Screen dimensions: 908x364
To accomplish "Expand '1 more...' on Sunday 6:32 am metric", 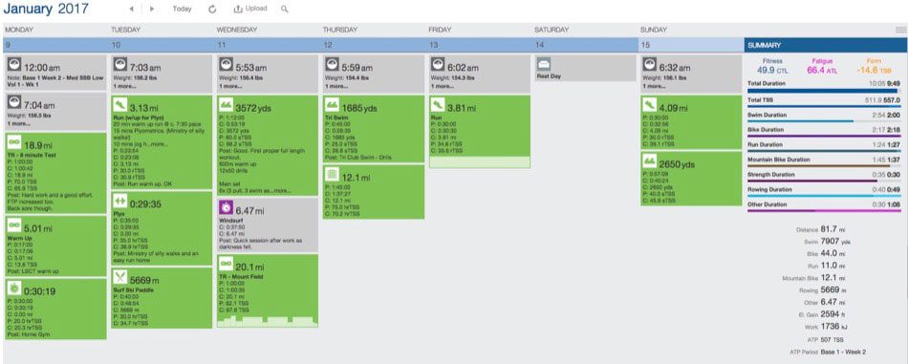I will tap(655, 86).
